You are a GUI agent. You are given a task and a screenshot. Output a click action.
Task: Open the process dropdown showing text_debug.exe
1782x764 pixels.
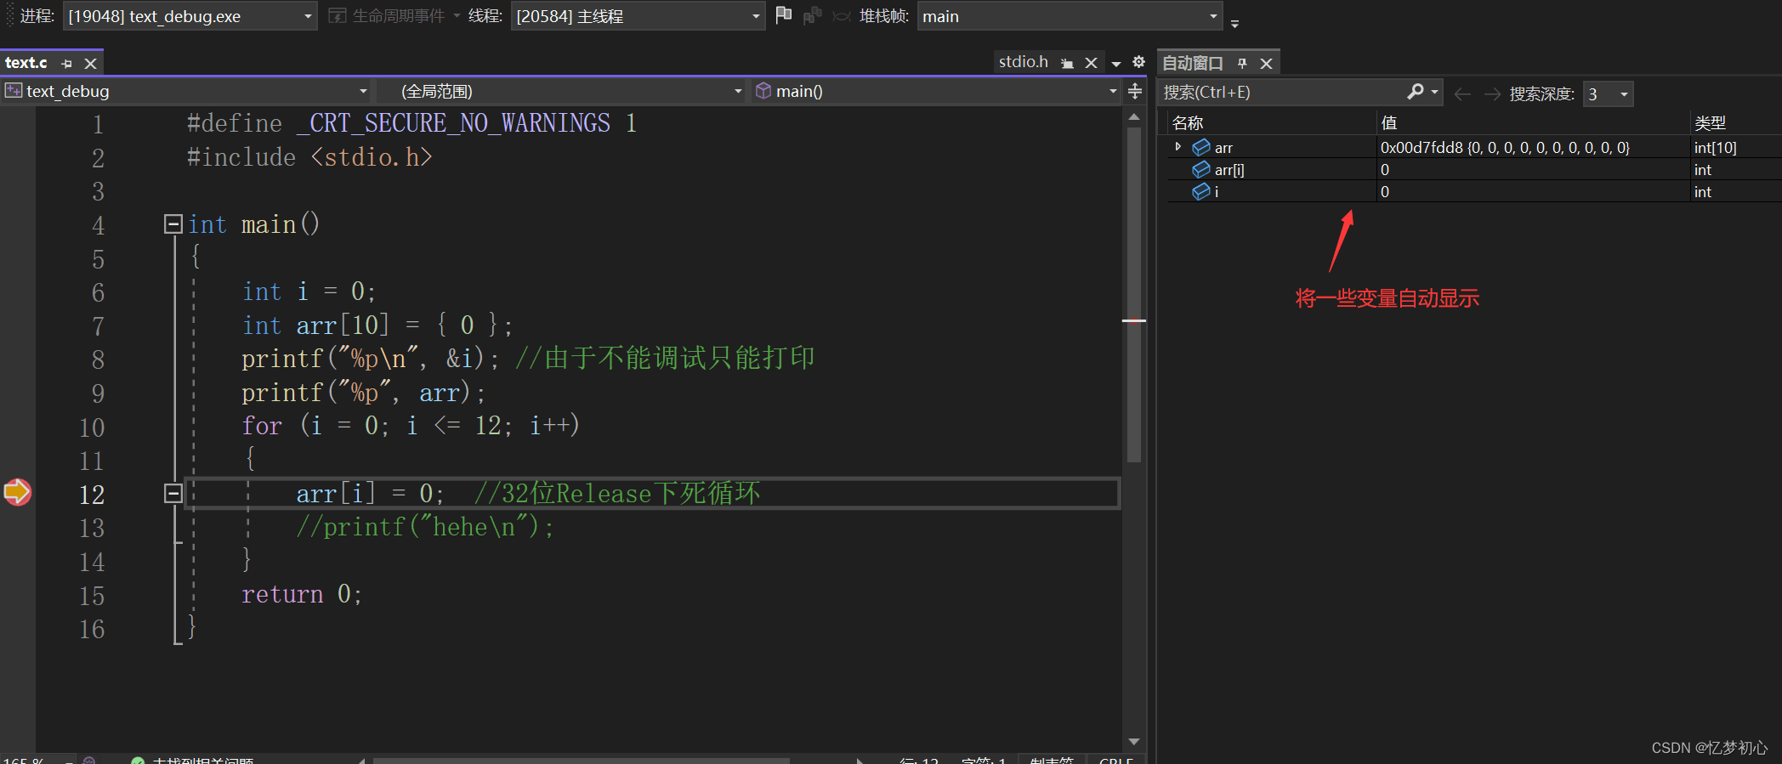tap(190, 16)
